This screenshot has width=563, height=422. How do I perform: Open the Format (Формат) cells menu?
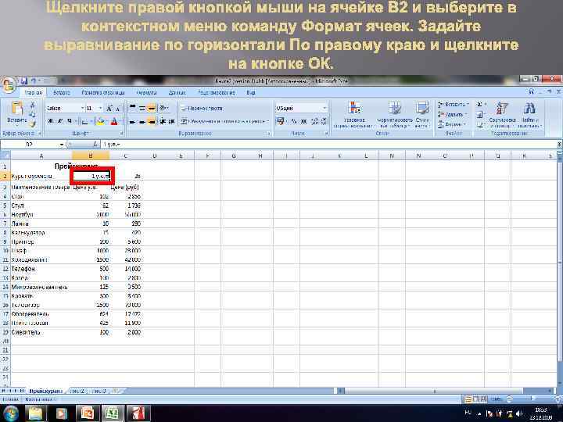tap(452, 124)
